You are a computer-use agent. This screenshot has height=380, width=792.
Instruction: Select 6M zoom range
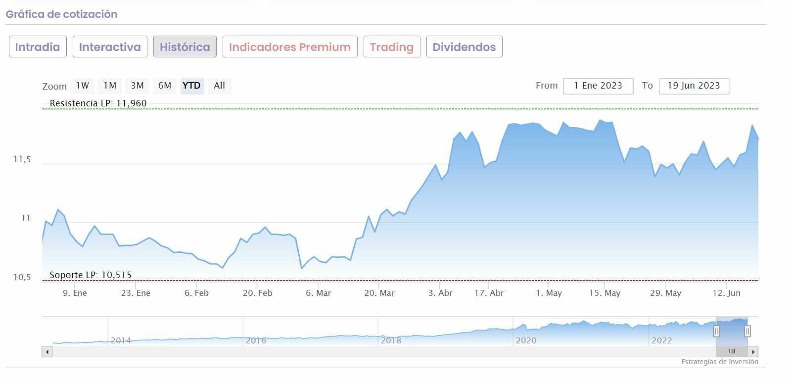tap(164, 86)
